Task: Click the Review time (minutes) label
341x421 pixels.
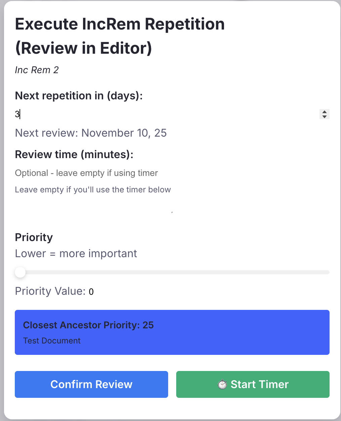Action: [74, 154]
